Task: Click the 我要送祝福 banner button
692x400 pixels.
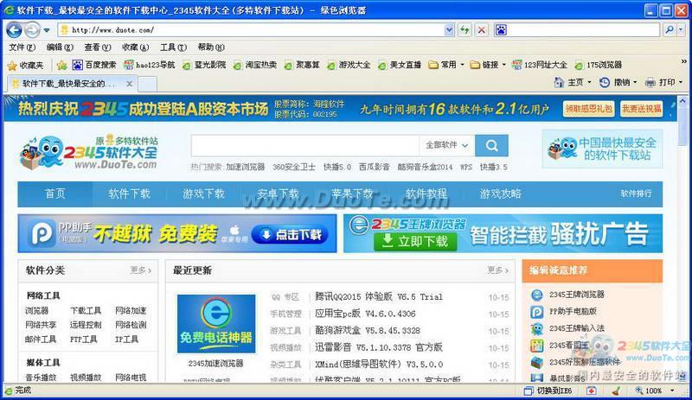Action: click(x=642, y=109)
